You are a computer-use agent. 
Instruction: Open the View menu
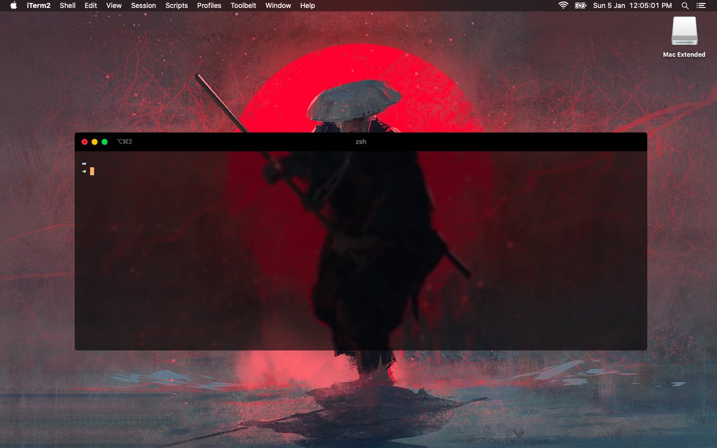coord(114,5)
